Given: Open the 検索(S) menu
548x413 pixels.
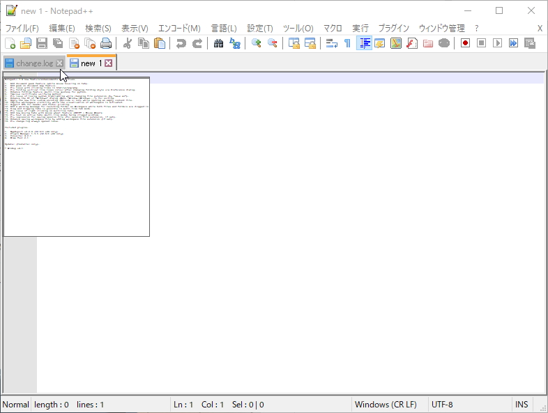Looking at the screenshot, I should (98, 29).
